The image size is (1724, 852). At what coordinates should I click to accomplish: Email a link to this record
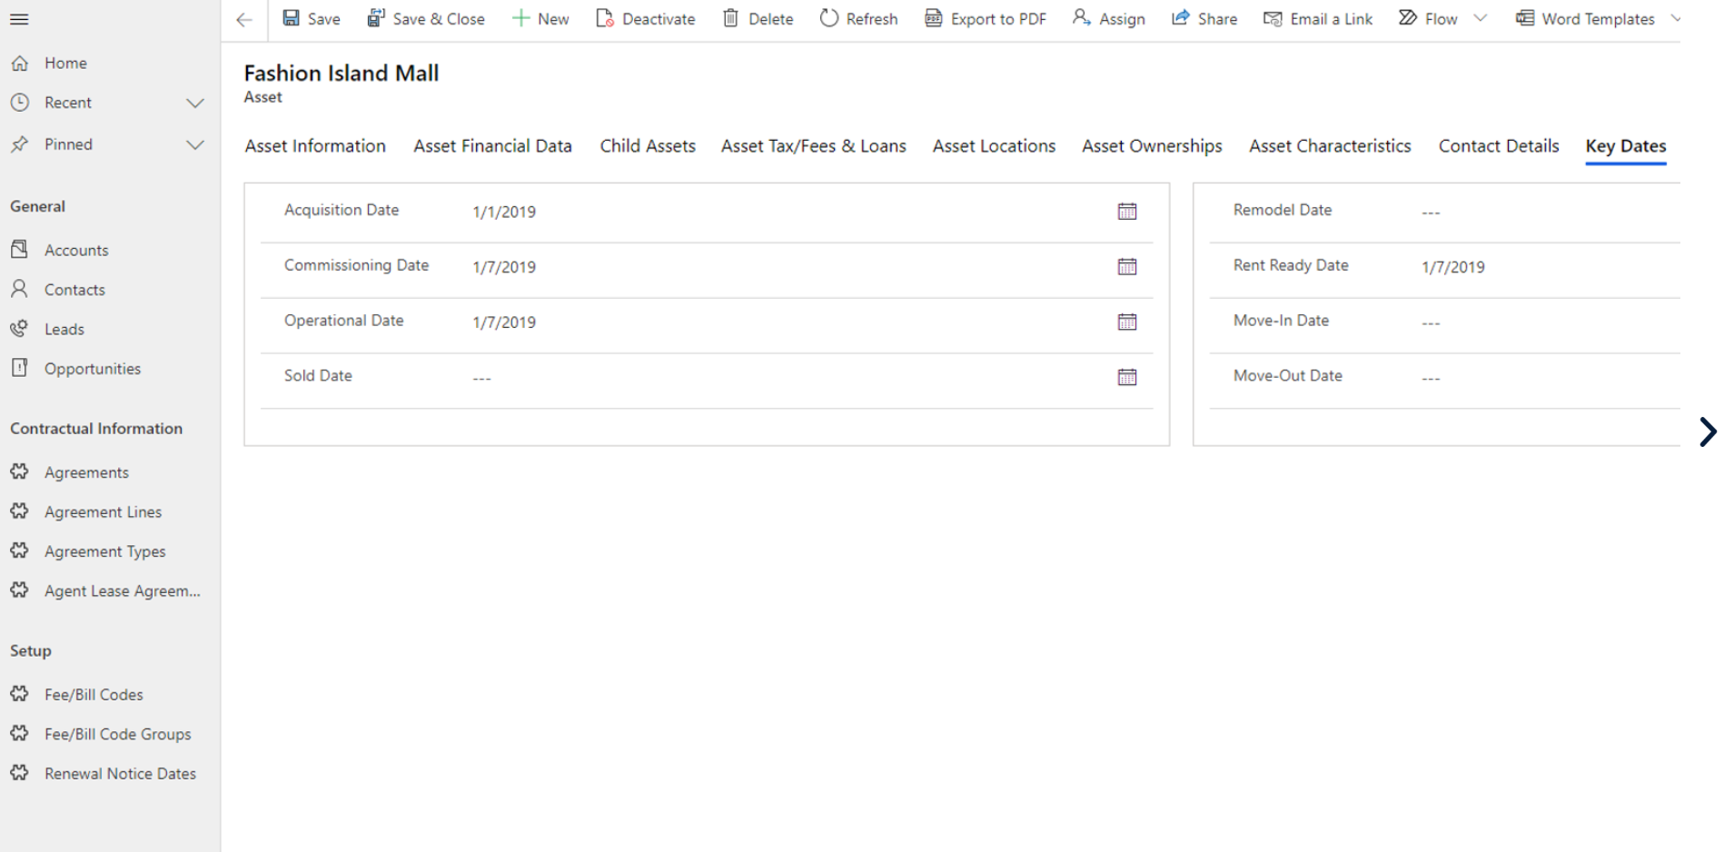(1317, 18)
